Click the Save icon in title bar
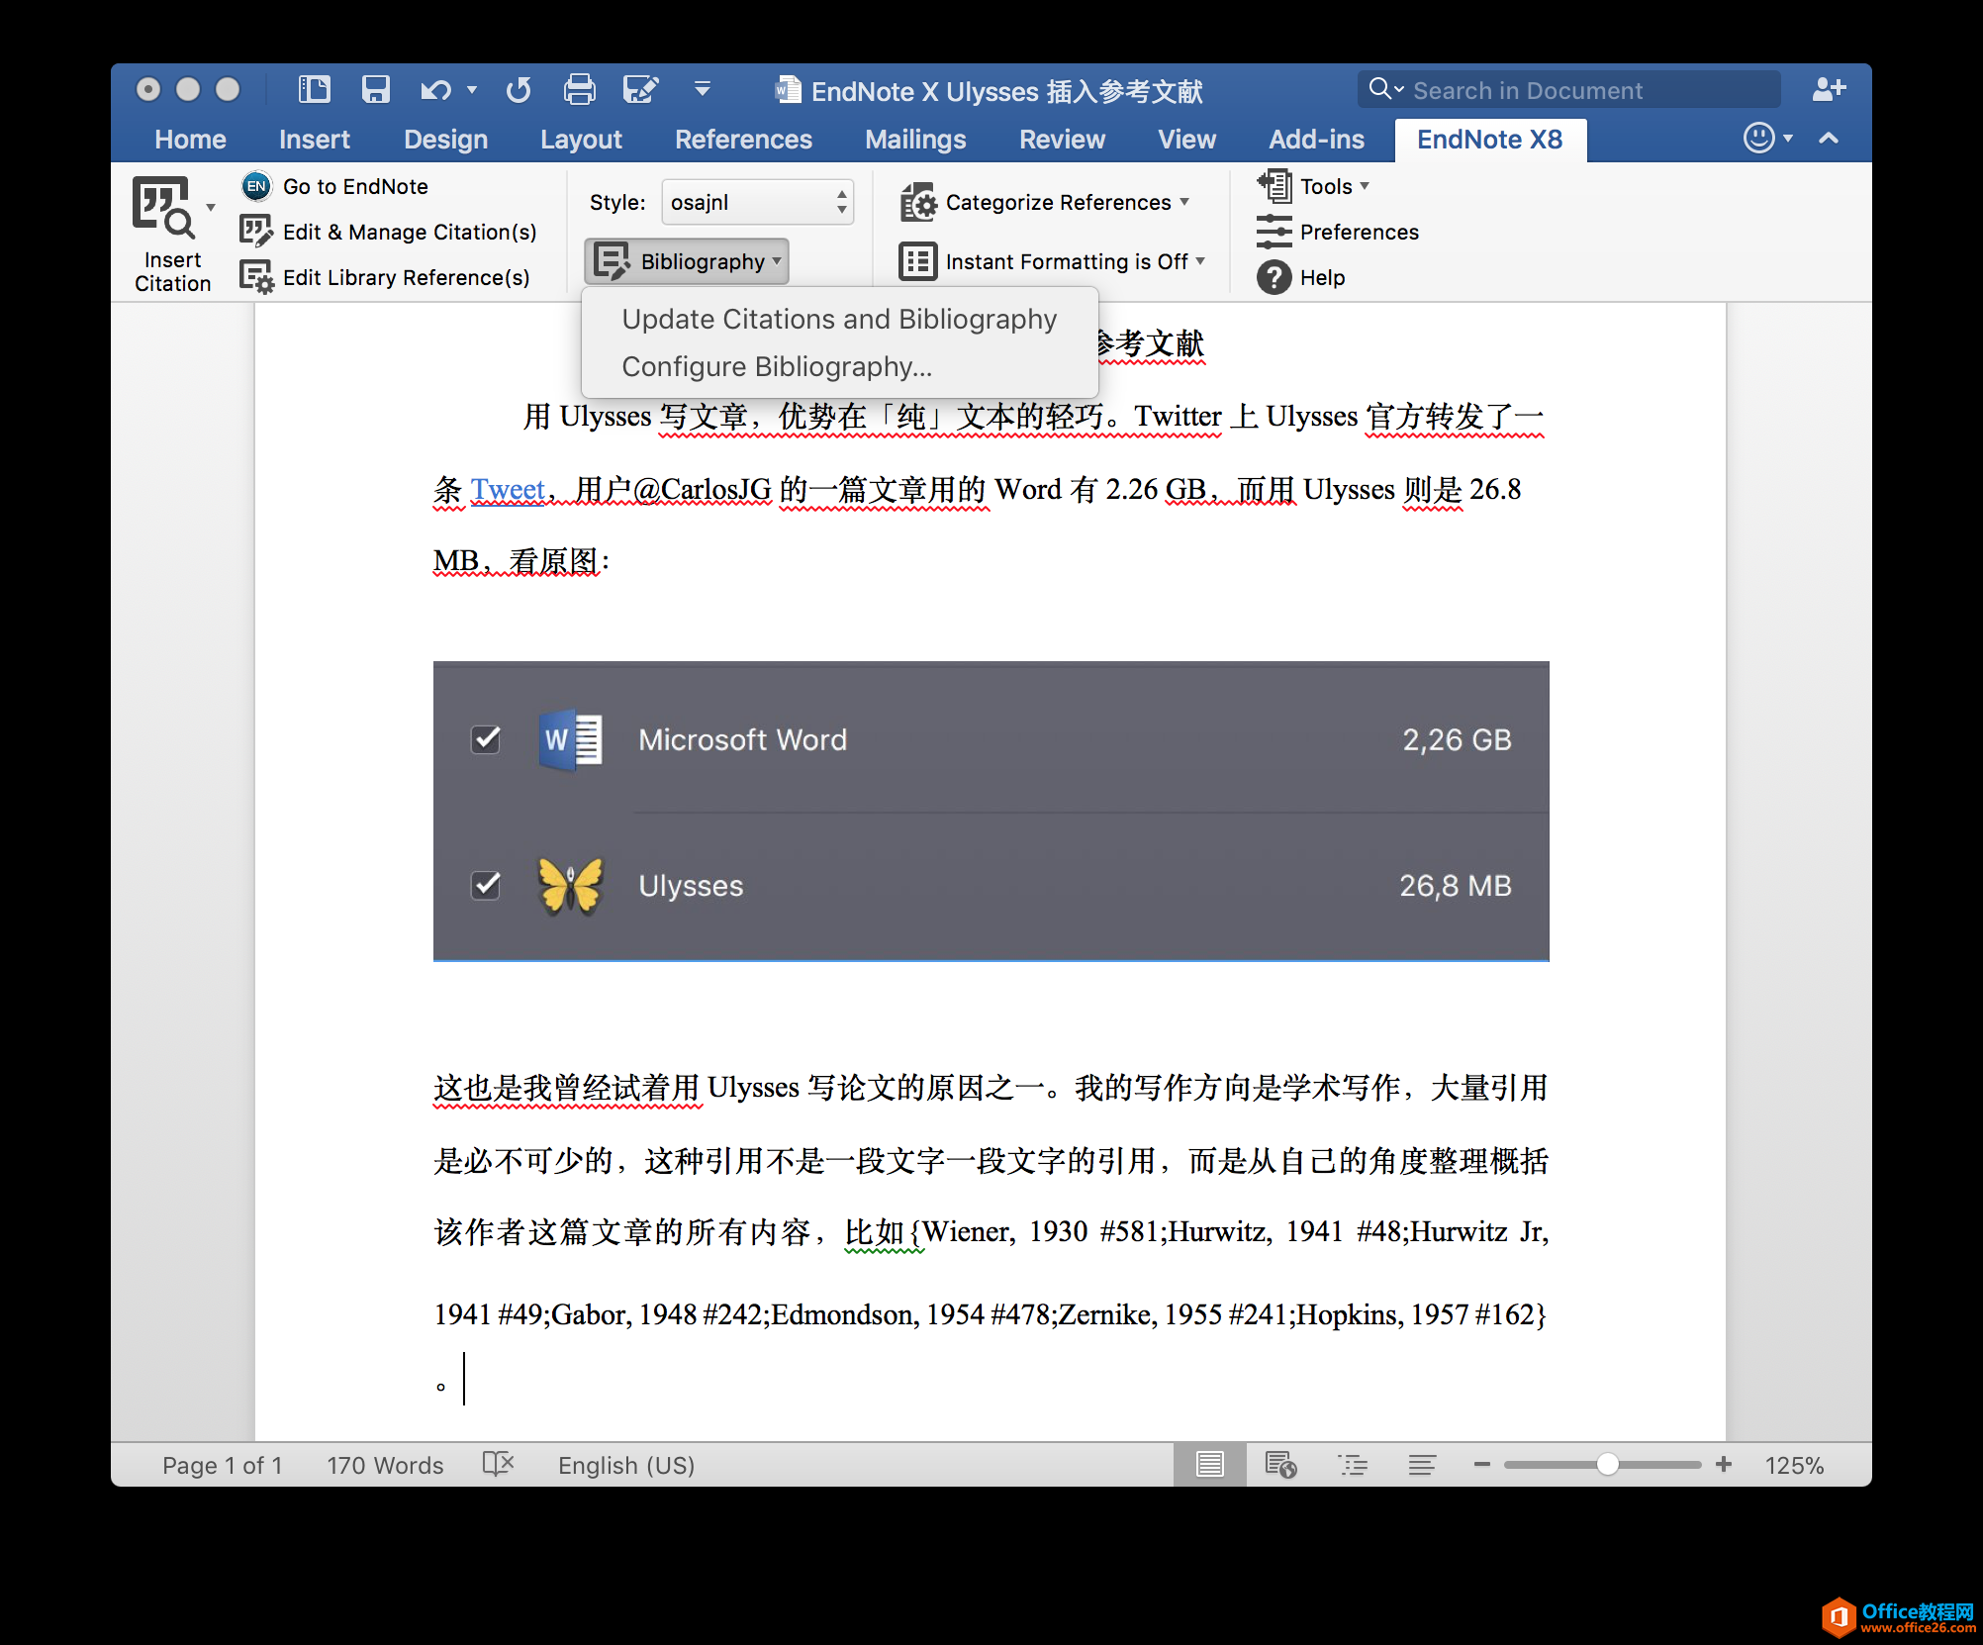The width and height of the screenshot is (1983, 1645). pos(375,90)
